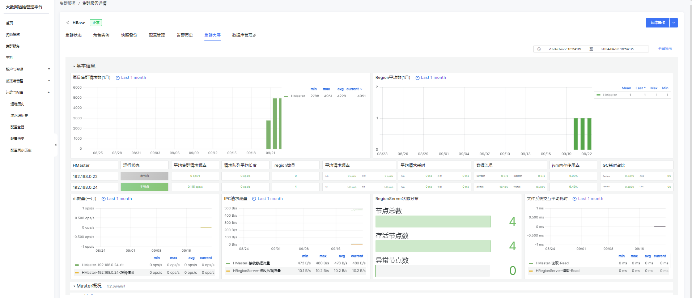Switch to the 配置管理 tab
The image size is (692, 298).
pos(157,35)
